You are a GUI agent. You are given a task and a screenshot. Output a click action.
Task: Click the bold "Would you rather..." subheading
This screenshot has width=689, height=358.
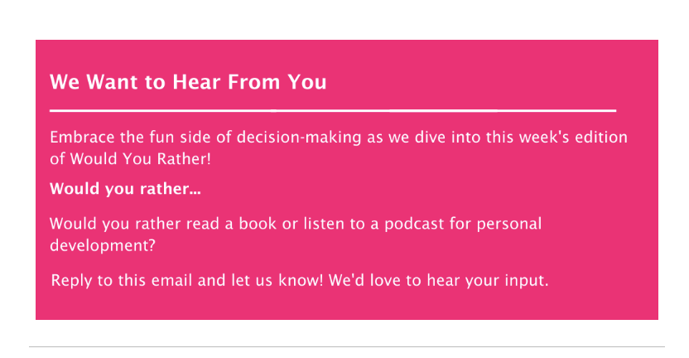125,189
